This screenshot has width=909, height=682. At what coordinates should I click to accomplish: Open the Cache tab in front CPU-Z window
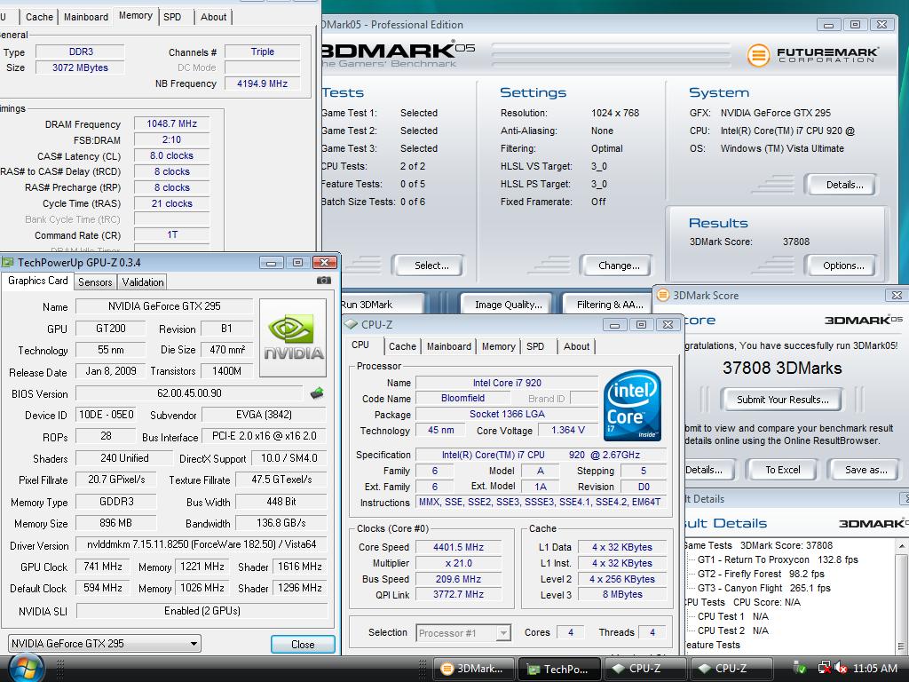coord(402,346)
